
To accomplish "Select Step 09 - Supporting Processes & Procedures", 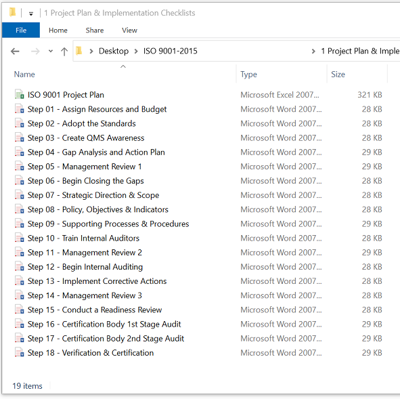I will (x=108, y=224).
